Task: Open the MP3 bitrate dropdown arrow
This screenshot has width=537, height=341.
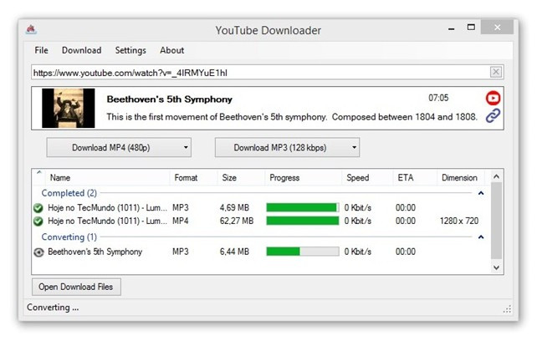Action: click(x=354, y=148)
